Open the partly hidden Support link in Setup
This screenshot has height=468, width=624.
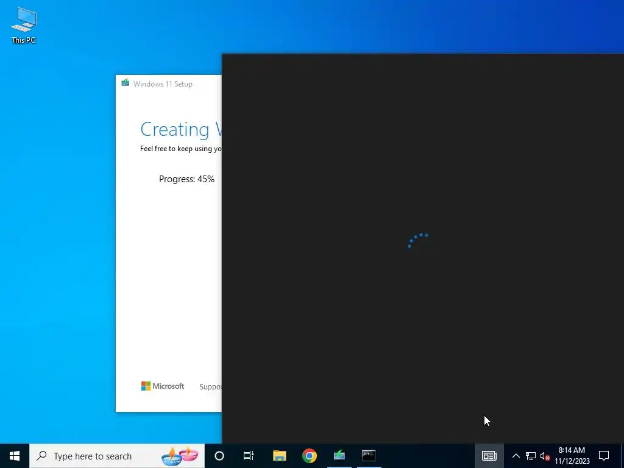click(x=210, y=386)
